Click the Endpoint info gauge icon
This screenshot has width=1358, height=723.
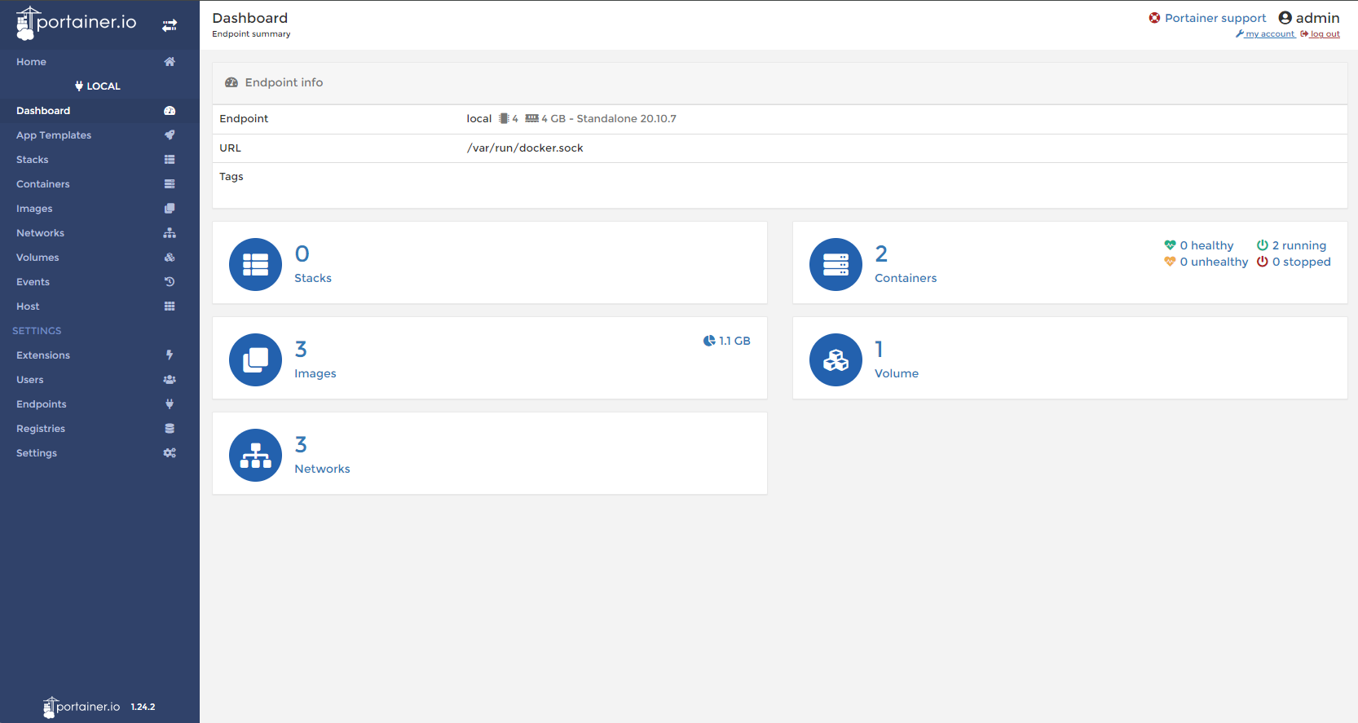coord(231,82)
